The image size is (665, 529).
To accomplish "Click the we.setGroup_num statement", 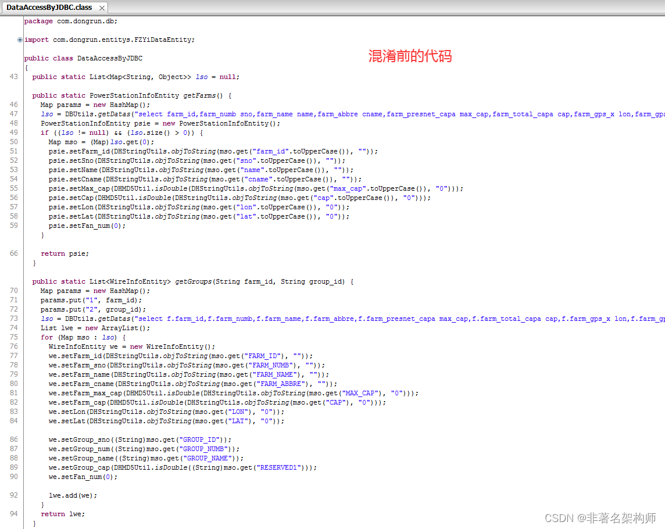I will coord(144,449).
